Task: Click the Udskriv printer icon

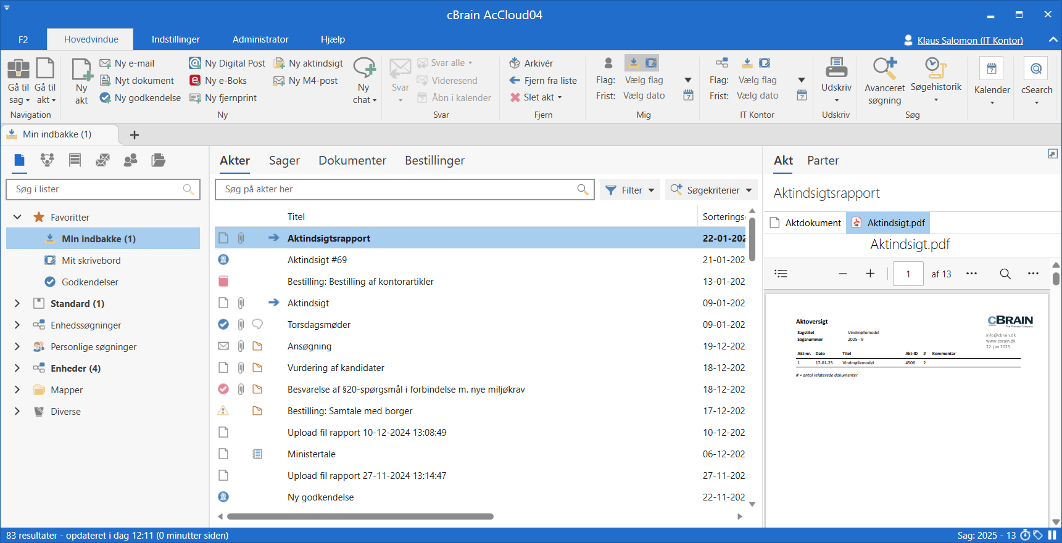Action: [x=836, y=68]
